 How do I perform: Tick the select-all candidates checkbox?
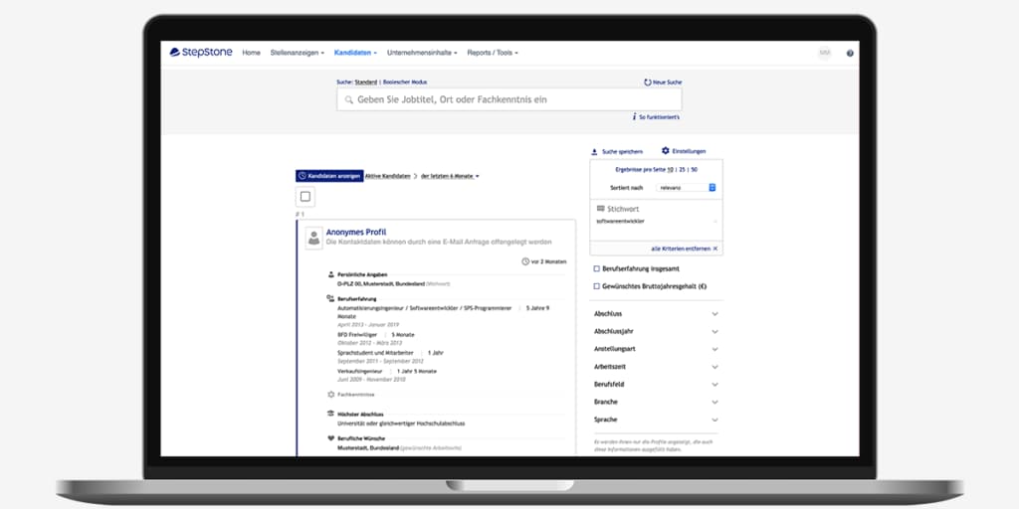[x=306, y=197]
